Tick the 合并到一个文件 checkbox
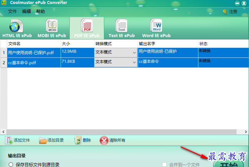This screenshot has height=167, width=249. 164,164
